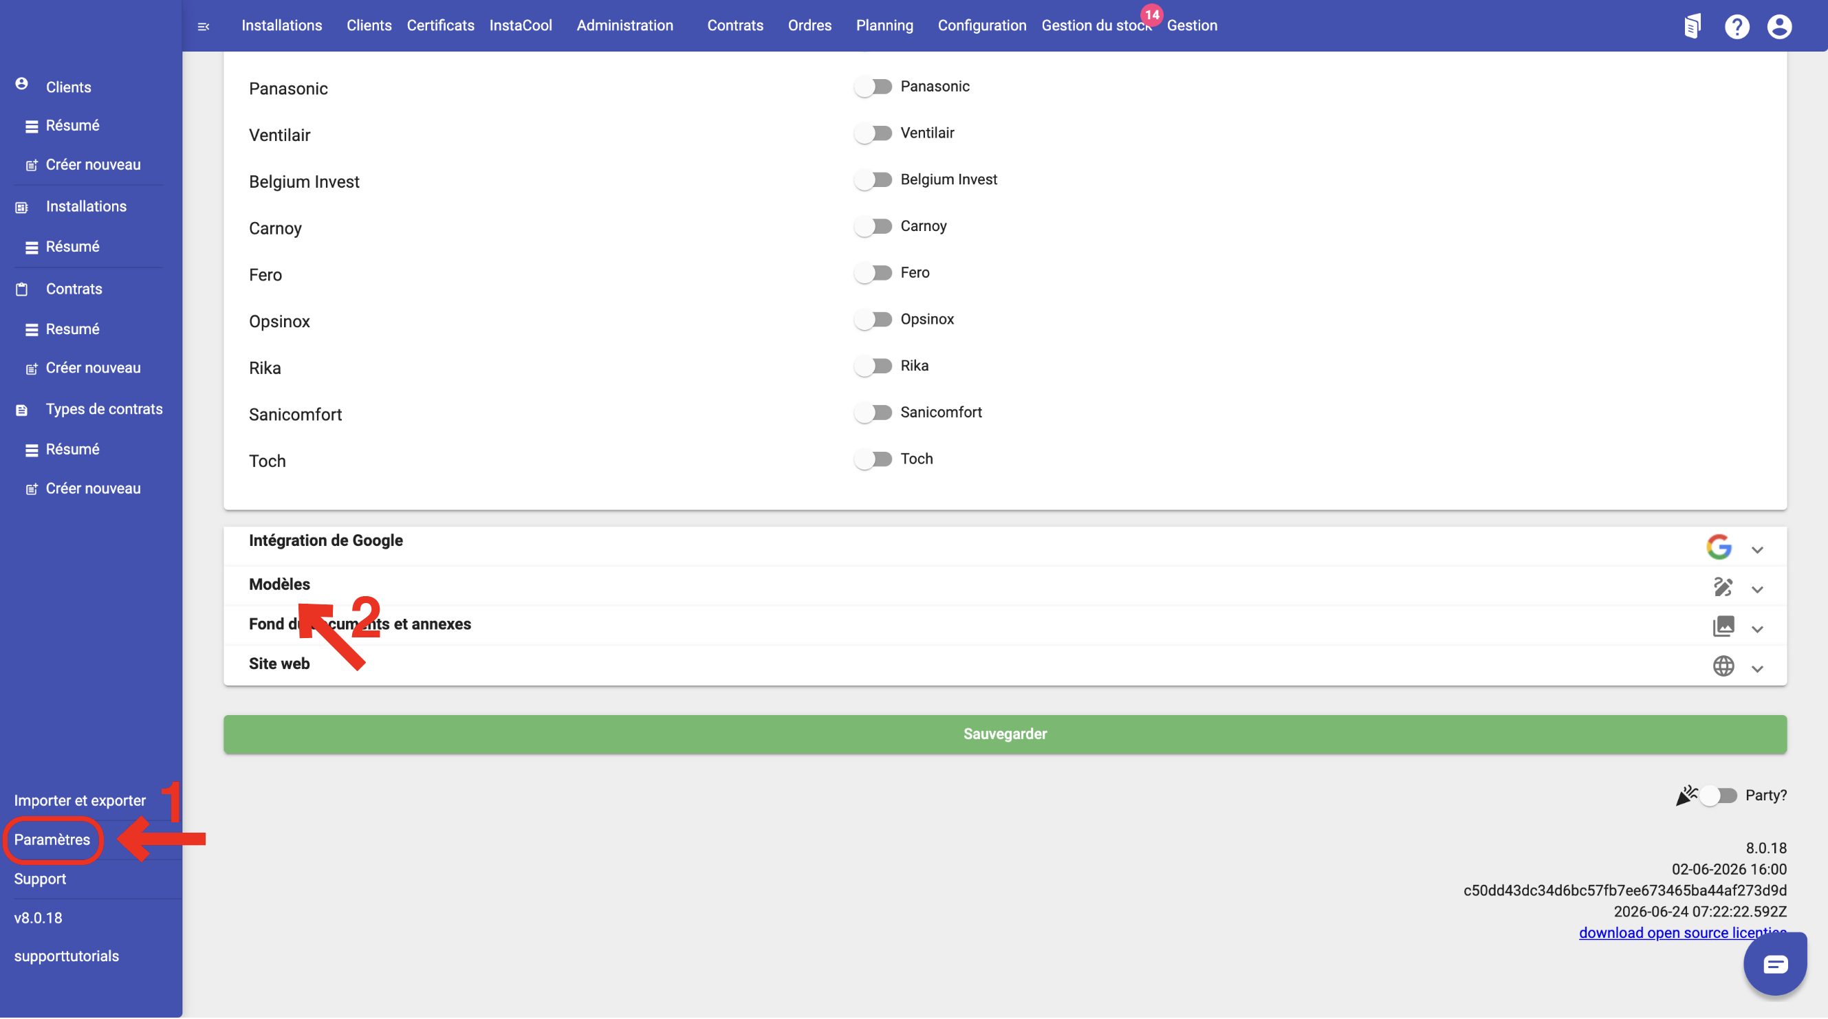Open Importer et exporter in sidebar
This screenshot has height=1019, width=1828.
[80, 801]
